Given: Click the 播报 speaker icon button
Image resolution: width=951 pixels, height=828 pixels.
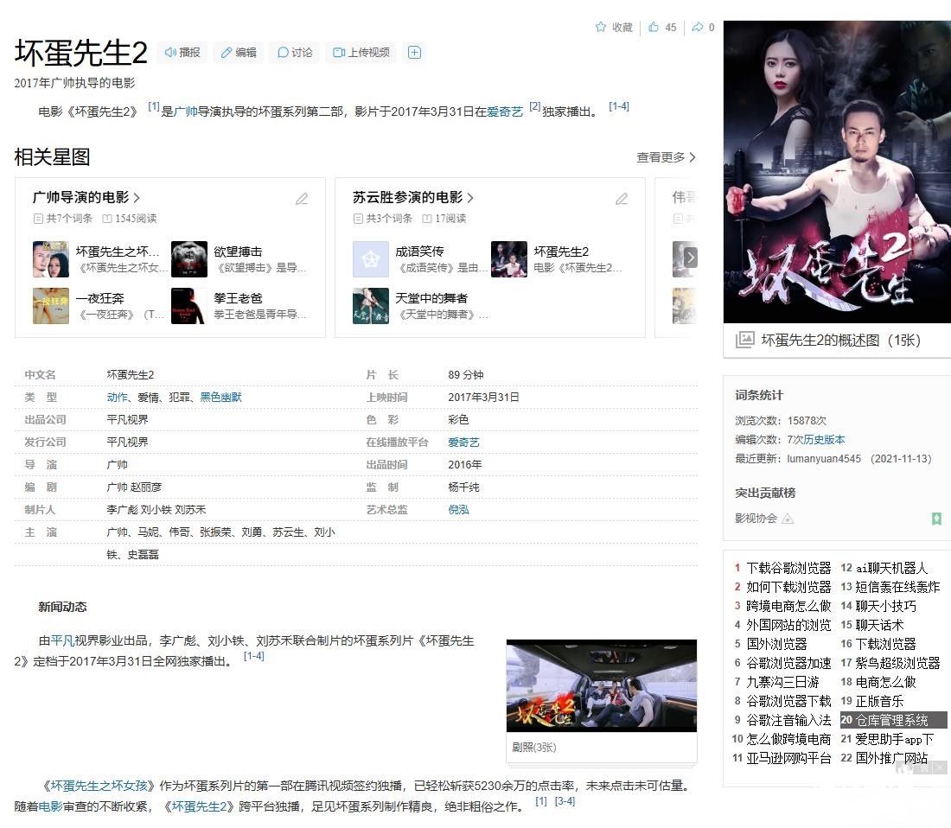Looking at the screenshot, I should pyautogui.click(x=182, y=53).
